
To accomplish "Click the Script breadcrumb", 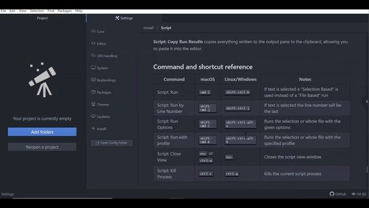I will tap(166, 28).
